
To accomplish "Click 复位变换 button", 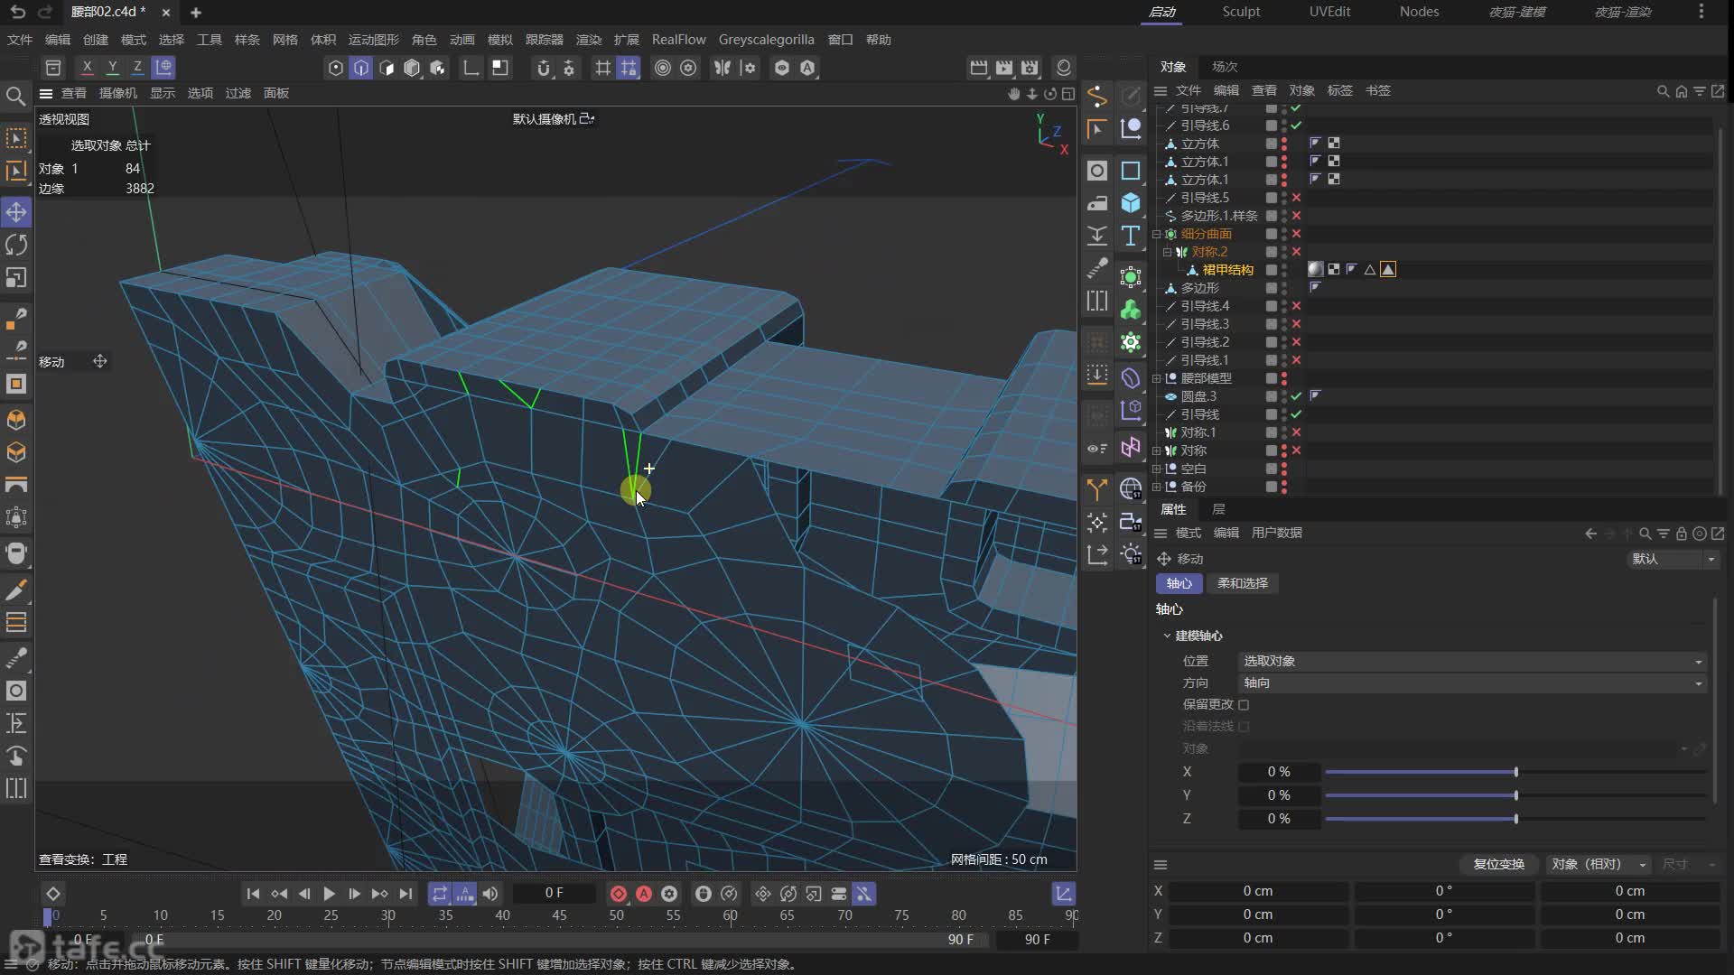I will (x=1498, y=864).
